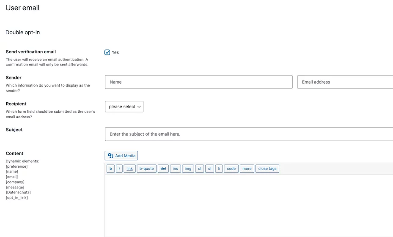Image resolution: width=393 pixels, height=237 pixels.
Task: Click the bold 'b' quicktag button
Action: click(110, 169)
